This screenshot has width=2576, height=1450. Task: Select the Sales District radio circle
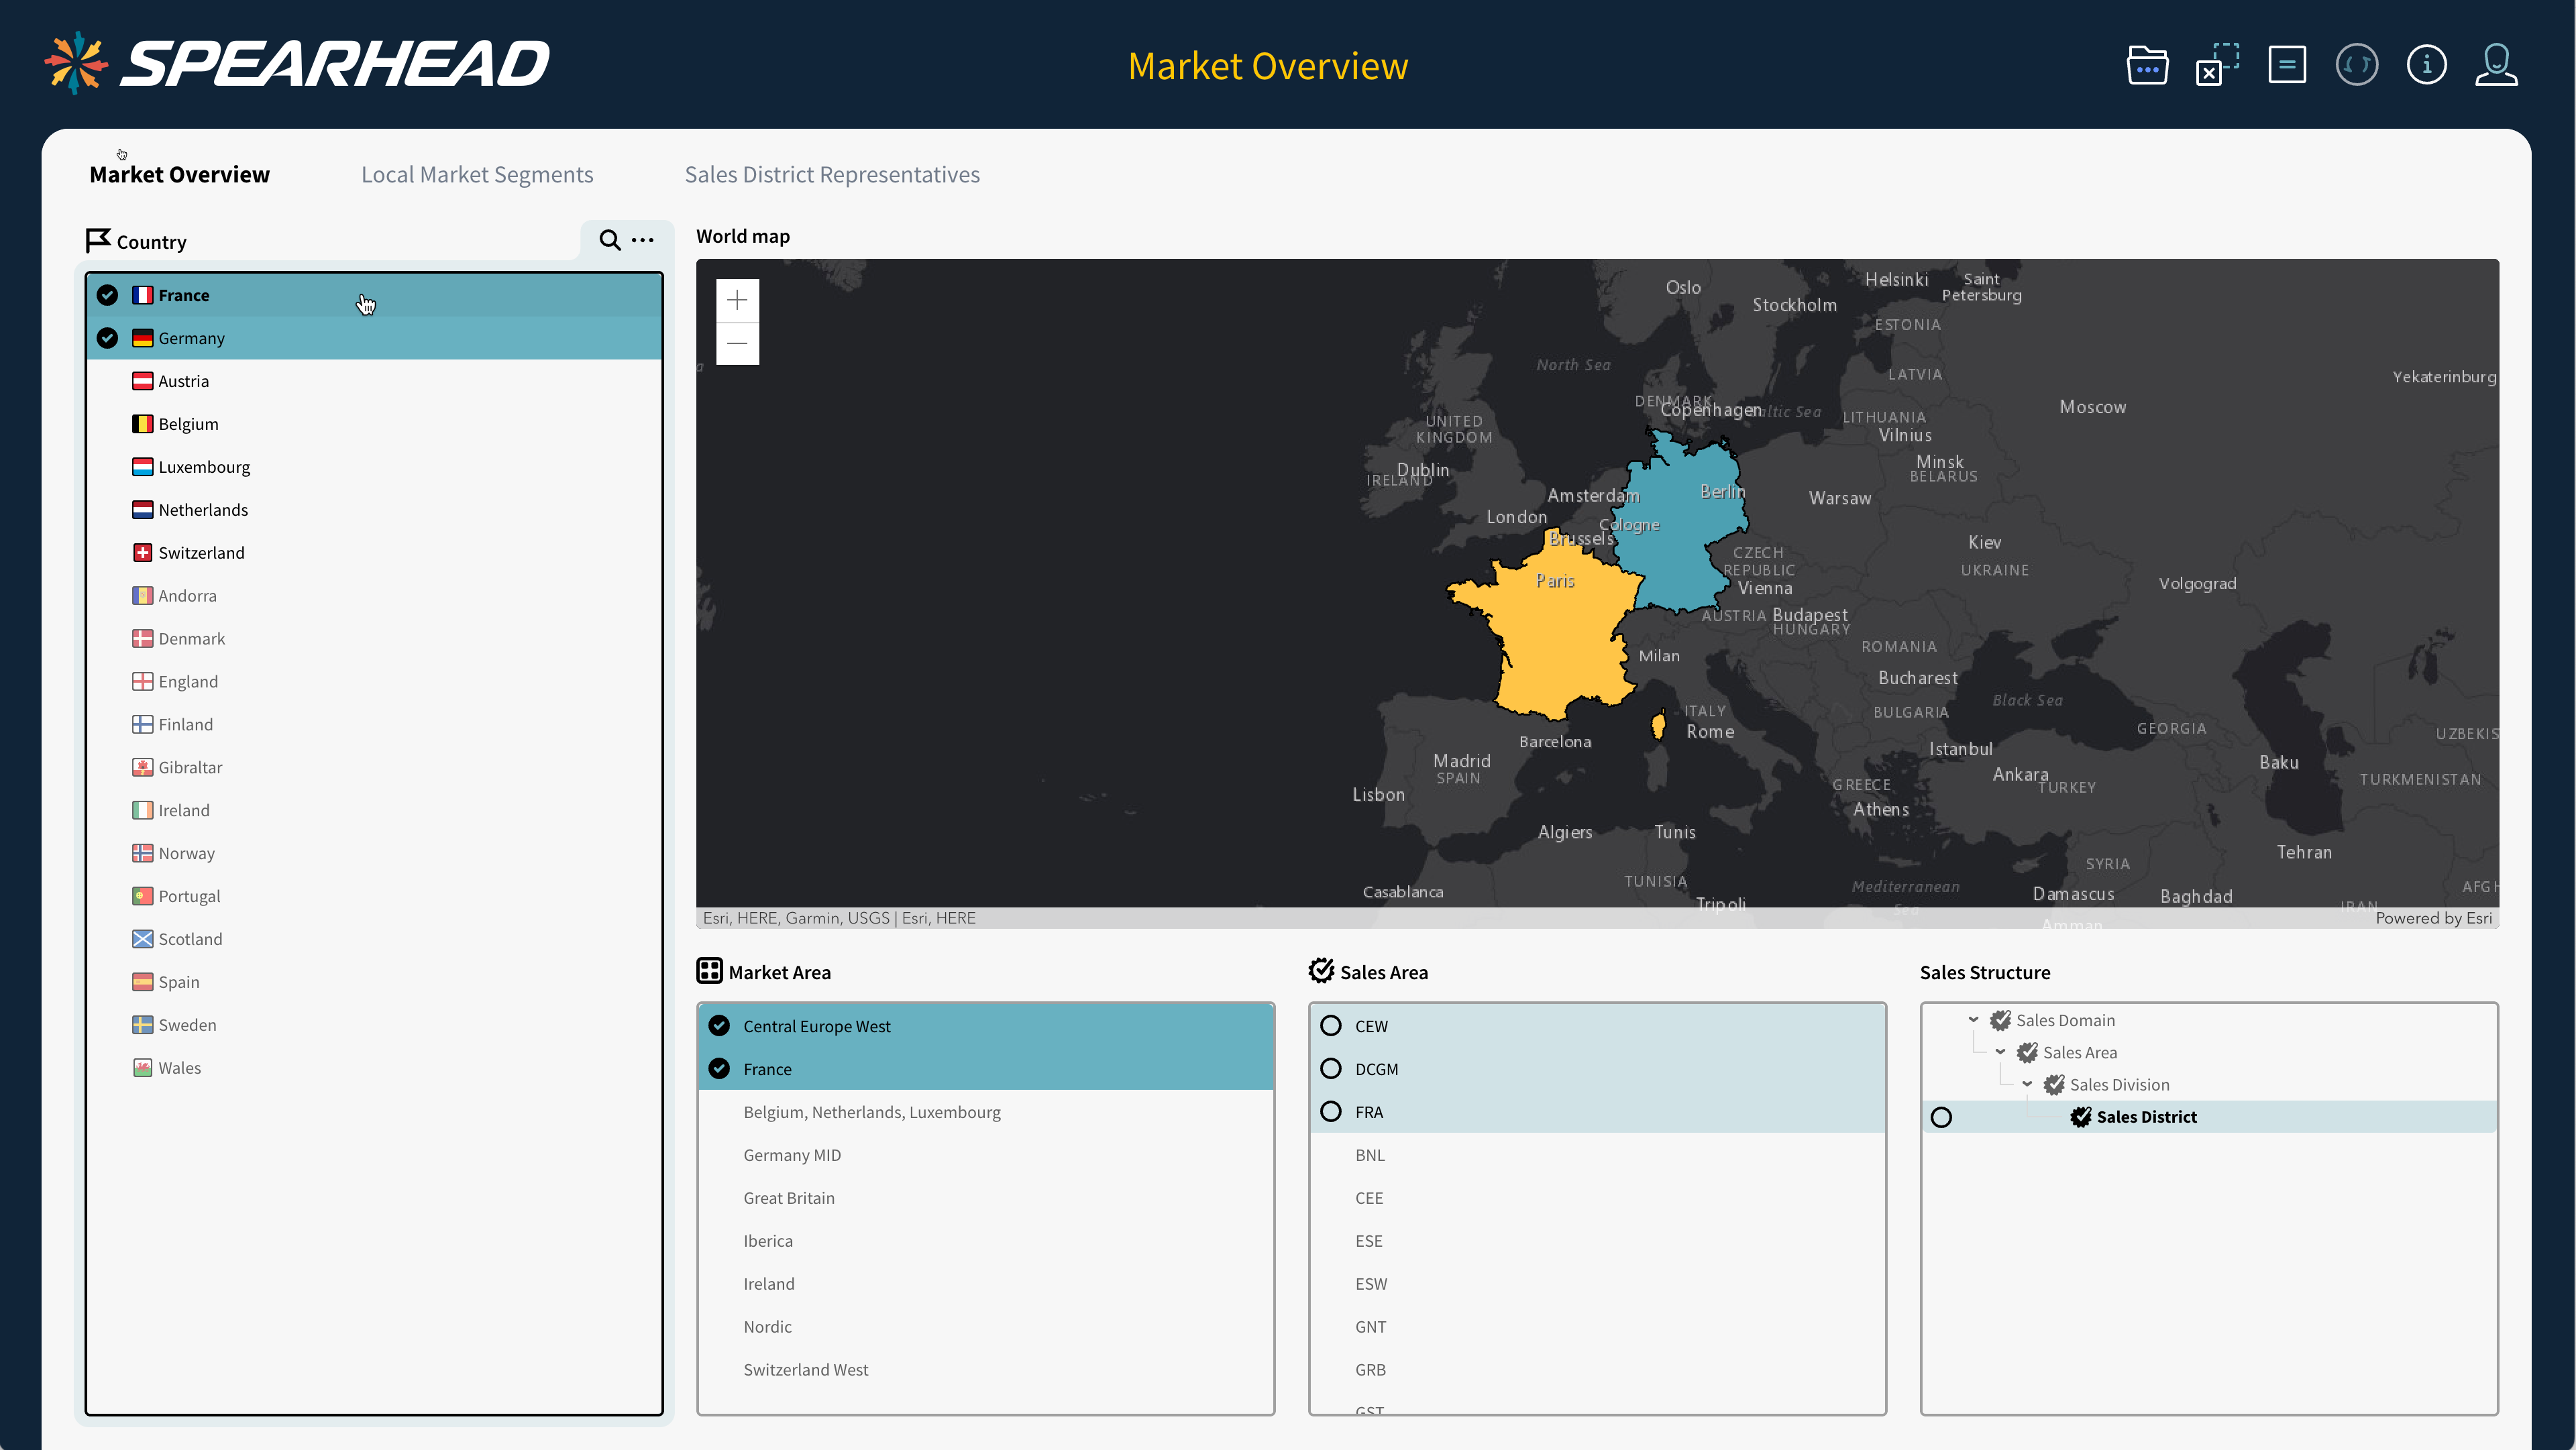[x=1941, y=1117]
